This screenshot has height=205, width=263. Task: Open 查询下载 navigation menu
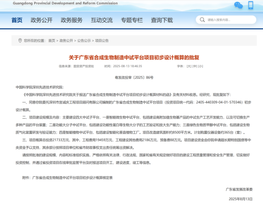point(162,20)
